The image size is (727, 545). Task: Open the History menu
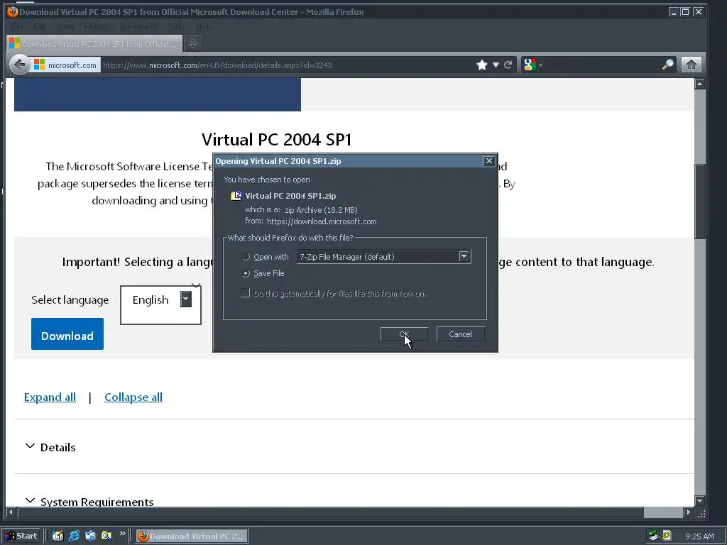pyautogui.click(x=96, y=26)
